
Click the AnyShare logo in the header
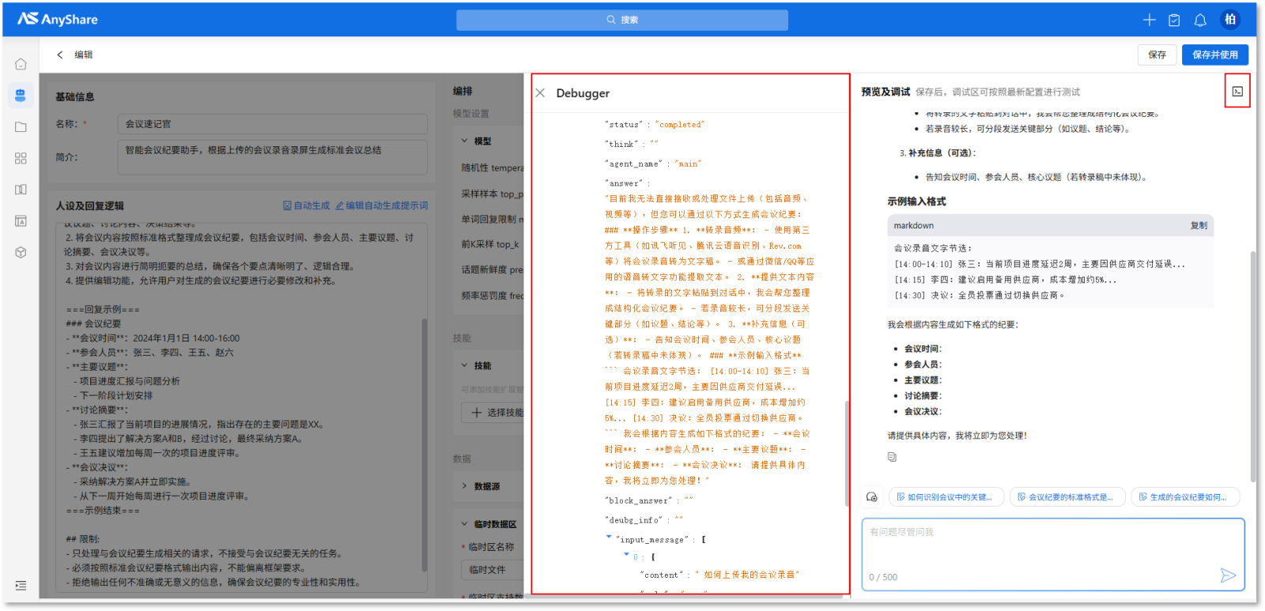(58, 19)
